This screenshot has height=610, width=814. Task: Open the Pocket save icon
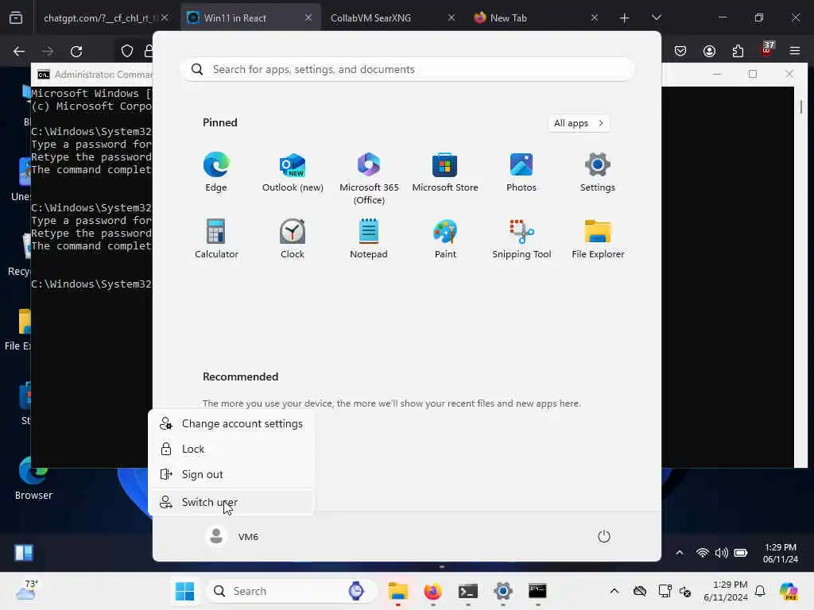[x=680, y=51]
